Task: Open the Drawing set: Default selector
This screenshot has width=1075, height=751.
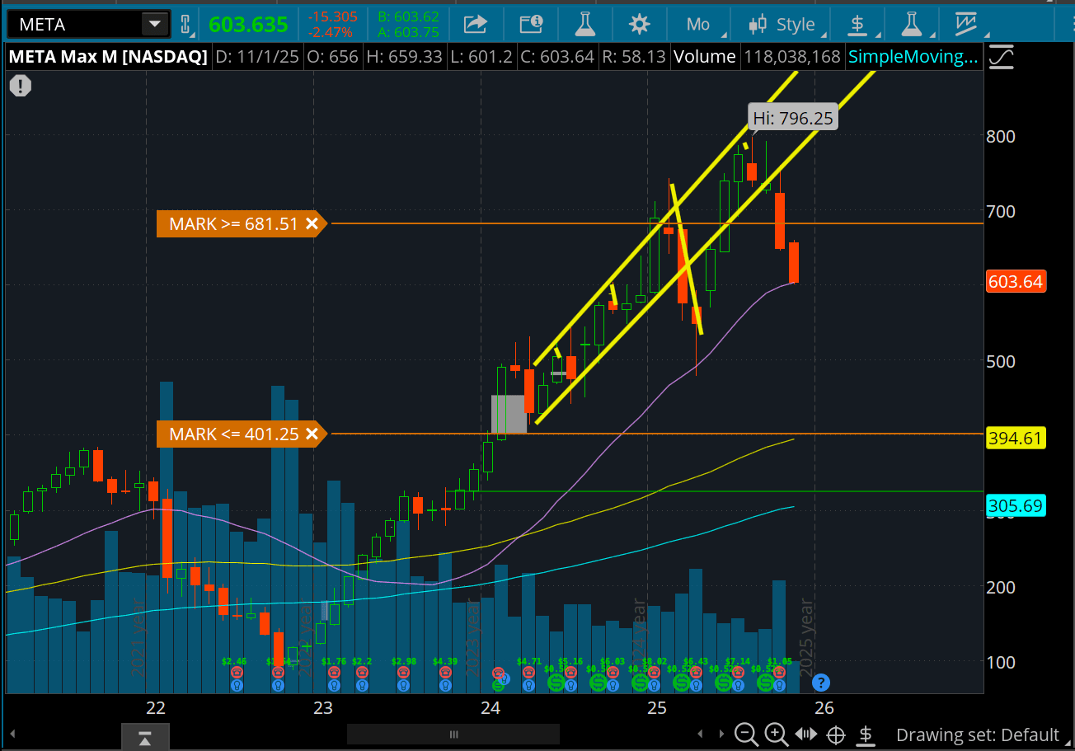Action: (x=977, y=735)
